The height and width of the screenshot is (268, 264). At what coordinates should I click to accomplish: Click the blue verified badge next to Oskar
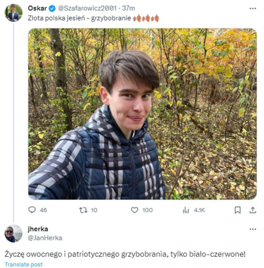click(52, 8)
